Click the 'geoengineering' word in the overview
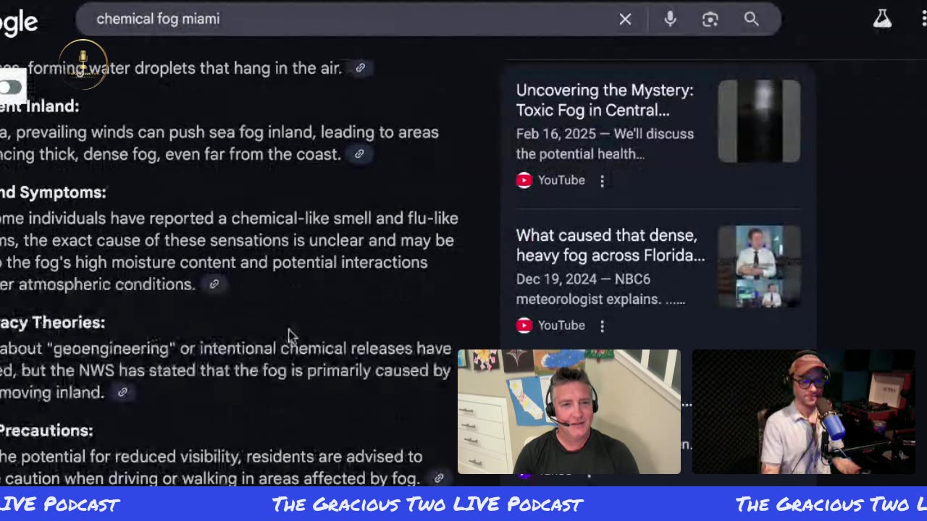Viewport: 927px width, 521px height. coord(112,349)
